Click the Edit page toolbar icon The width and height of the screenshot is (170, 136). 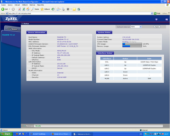(x=68, y=9)
